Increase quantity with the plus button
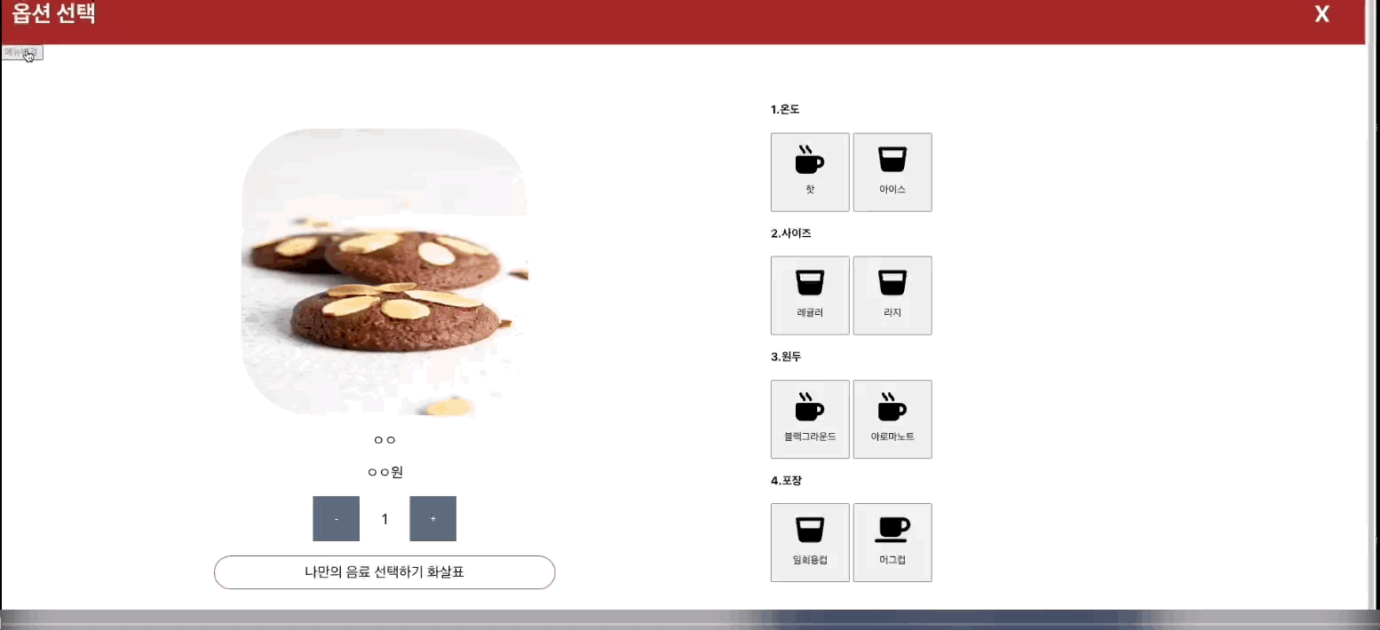Screen dimensions: 1380x630 click(432, 518)
